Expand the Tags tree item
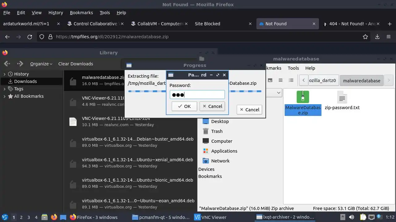This screenshot has height=222, width=396. [4, 89]
